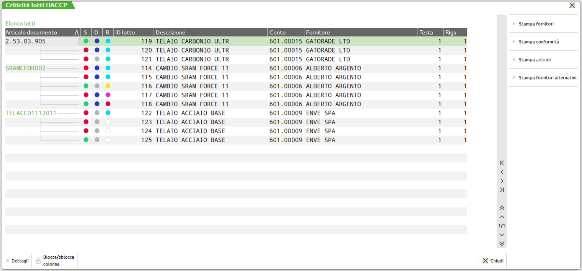582x271 pixels.
Task: Click double-up page scroll arrow
Action: (x=502, y=208)
